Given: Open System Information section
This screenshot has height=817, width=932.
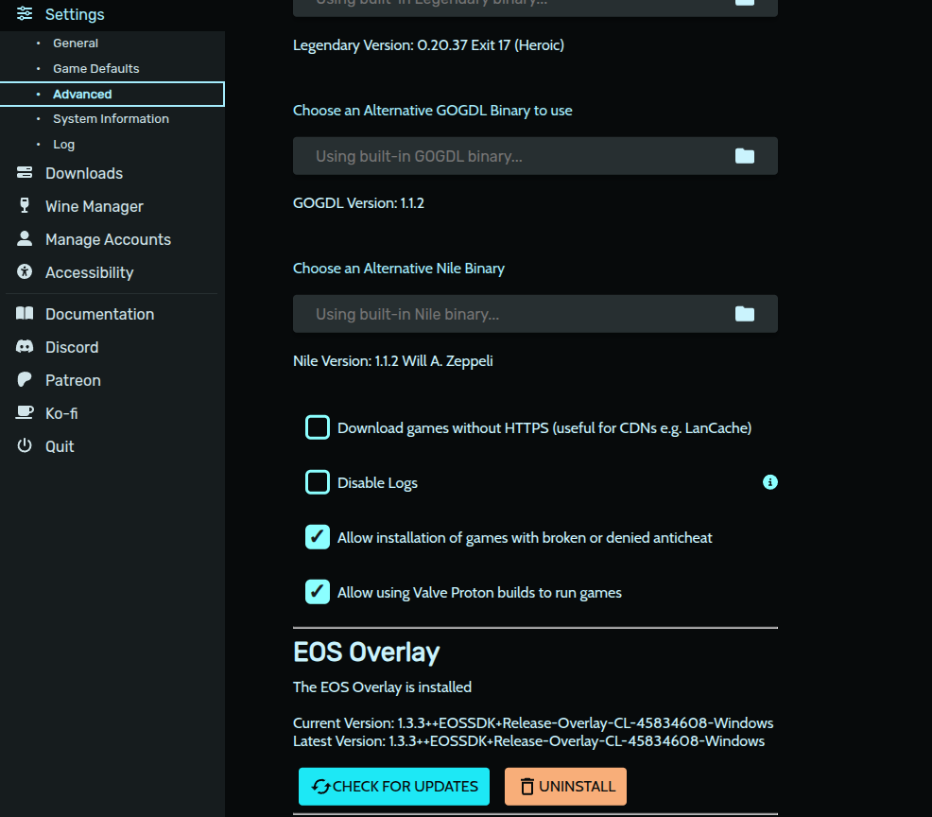Looking at the screenshot, I should [112, 119].
